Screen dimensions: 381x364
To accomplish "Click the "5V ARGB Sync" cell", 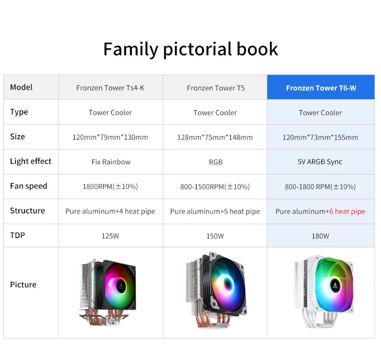I will (320, 162).
